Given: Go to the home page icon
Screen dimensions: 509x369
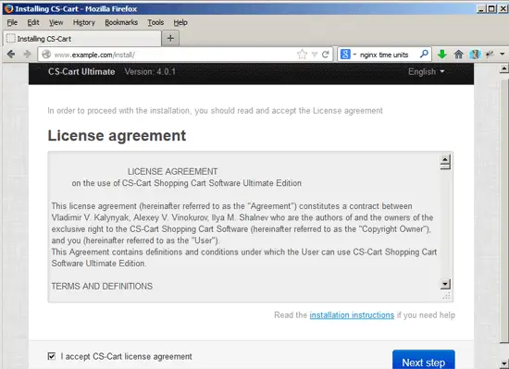Looking at the screenshot, I should click(458, 55).
